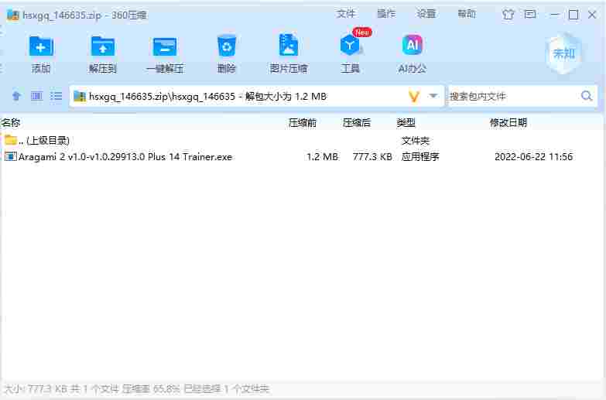This screenshot has width=606, height=400.
Task: Expand the path history dropdown arrow
Action: point(433,96)
